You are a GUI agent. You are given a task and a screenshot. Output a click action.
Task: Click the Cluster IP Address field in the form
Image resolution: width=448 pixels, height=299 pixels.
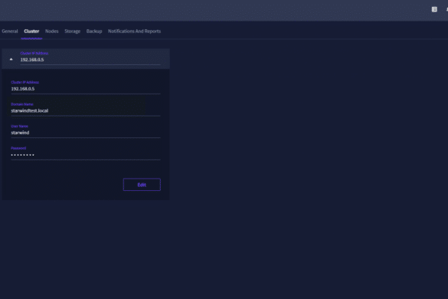coord(86,87)
